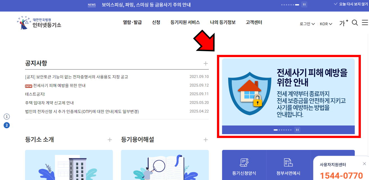Image resolution: width=369 pixels, height=180 pixels.
Task: Click the 등기용어해설 book thumbnail
Action: pyautogui.click(x=165, y=165)
